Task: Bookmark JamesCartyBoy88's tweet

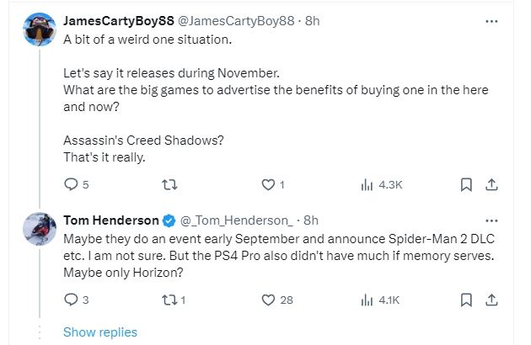Action: (x=466, y=184)
